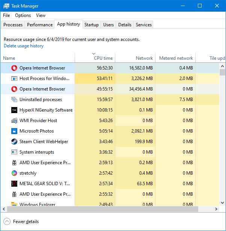This screenshot has width=226, height=231.
Task: Click the 10:08:15 CPU time cell
Action: point(95,110)
